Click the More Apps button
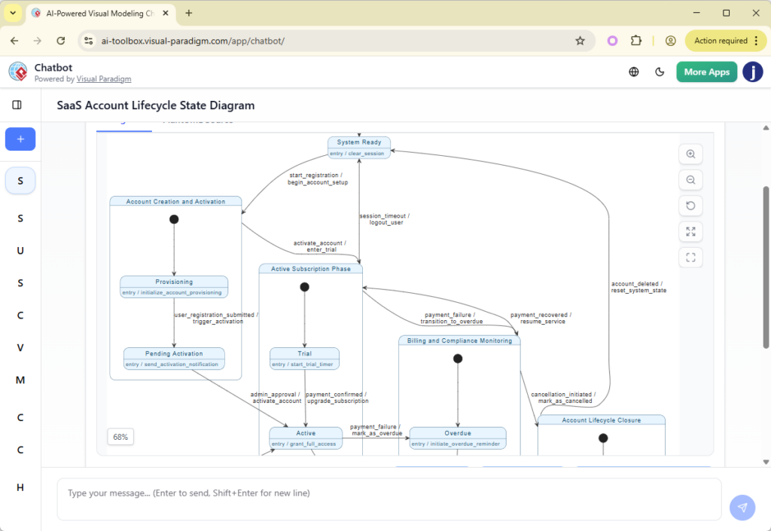The height and width of the screenshot is (531, 771). (706, 72)
